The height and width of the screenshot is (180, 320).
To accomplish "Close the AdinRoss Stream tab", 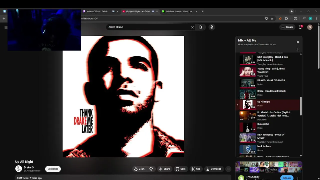I will 196,11.
